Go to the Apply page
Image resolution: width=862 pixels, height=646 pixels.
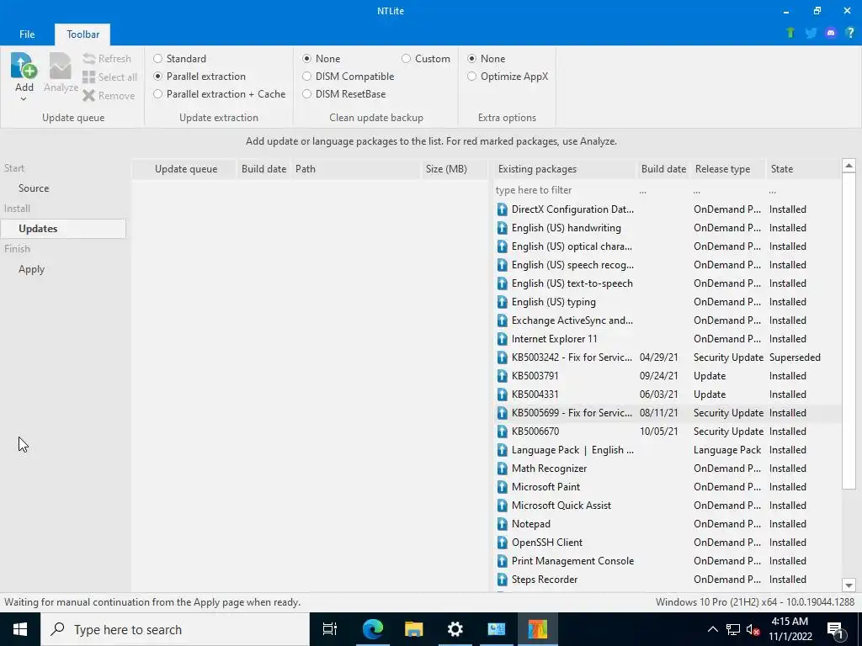(x=31, y=269)
